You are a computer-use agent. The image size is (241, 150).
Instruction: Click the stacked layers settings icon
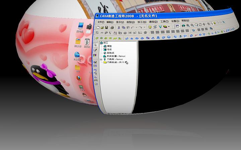[x=165, y=26]
